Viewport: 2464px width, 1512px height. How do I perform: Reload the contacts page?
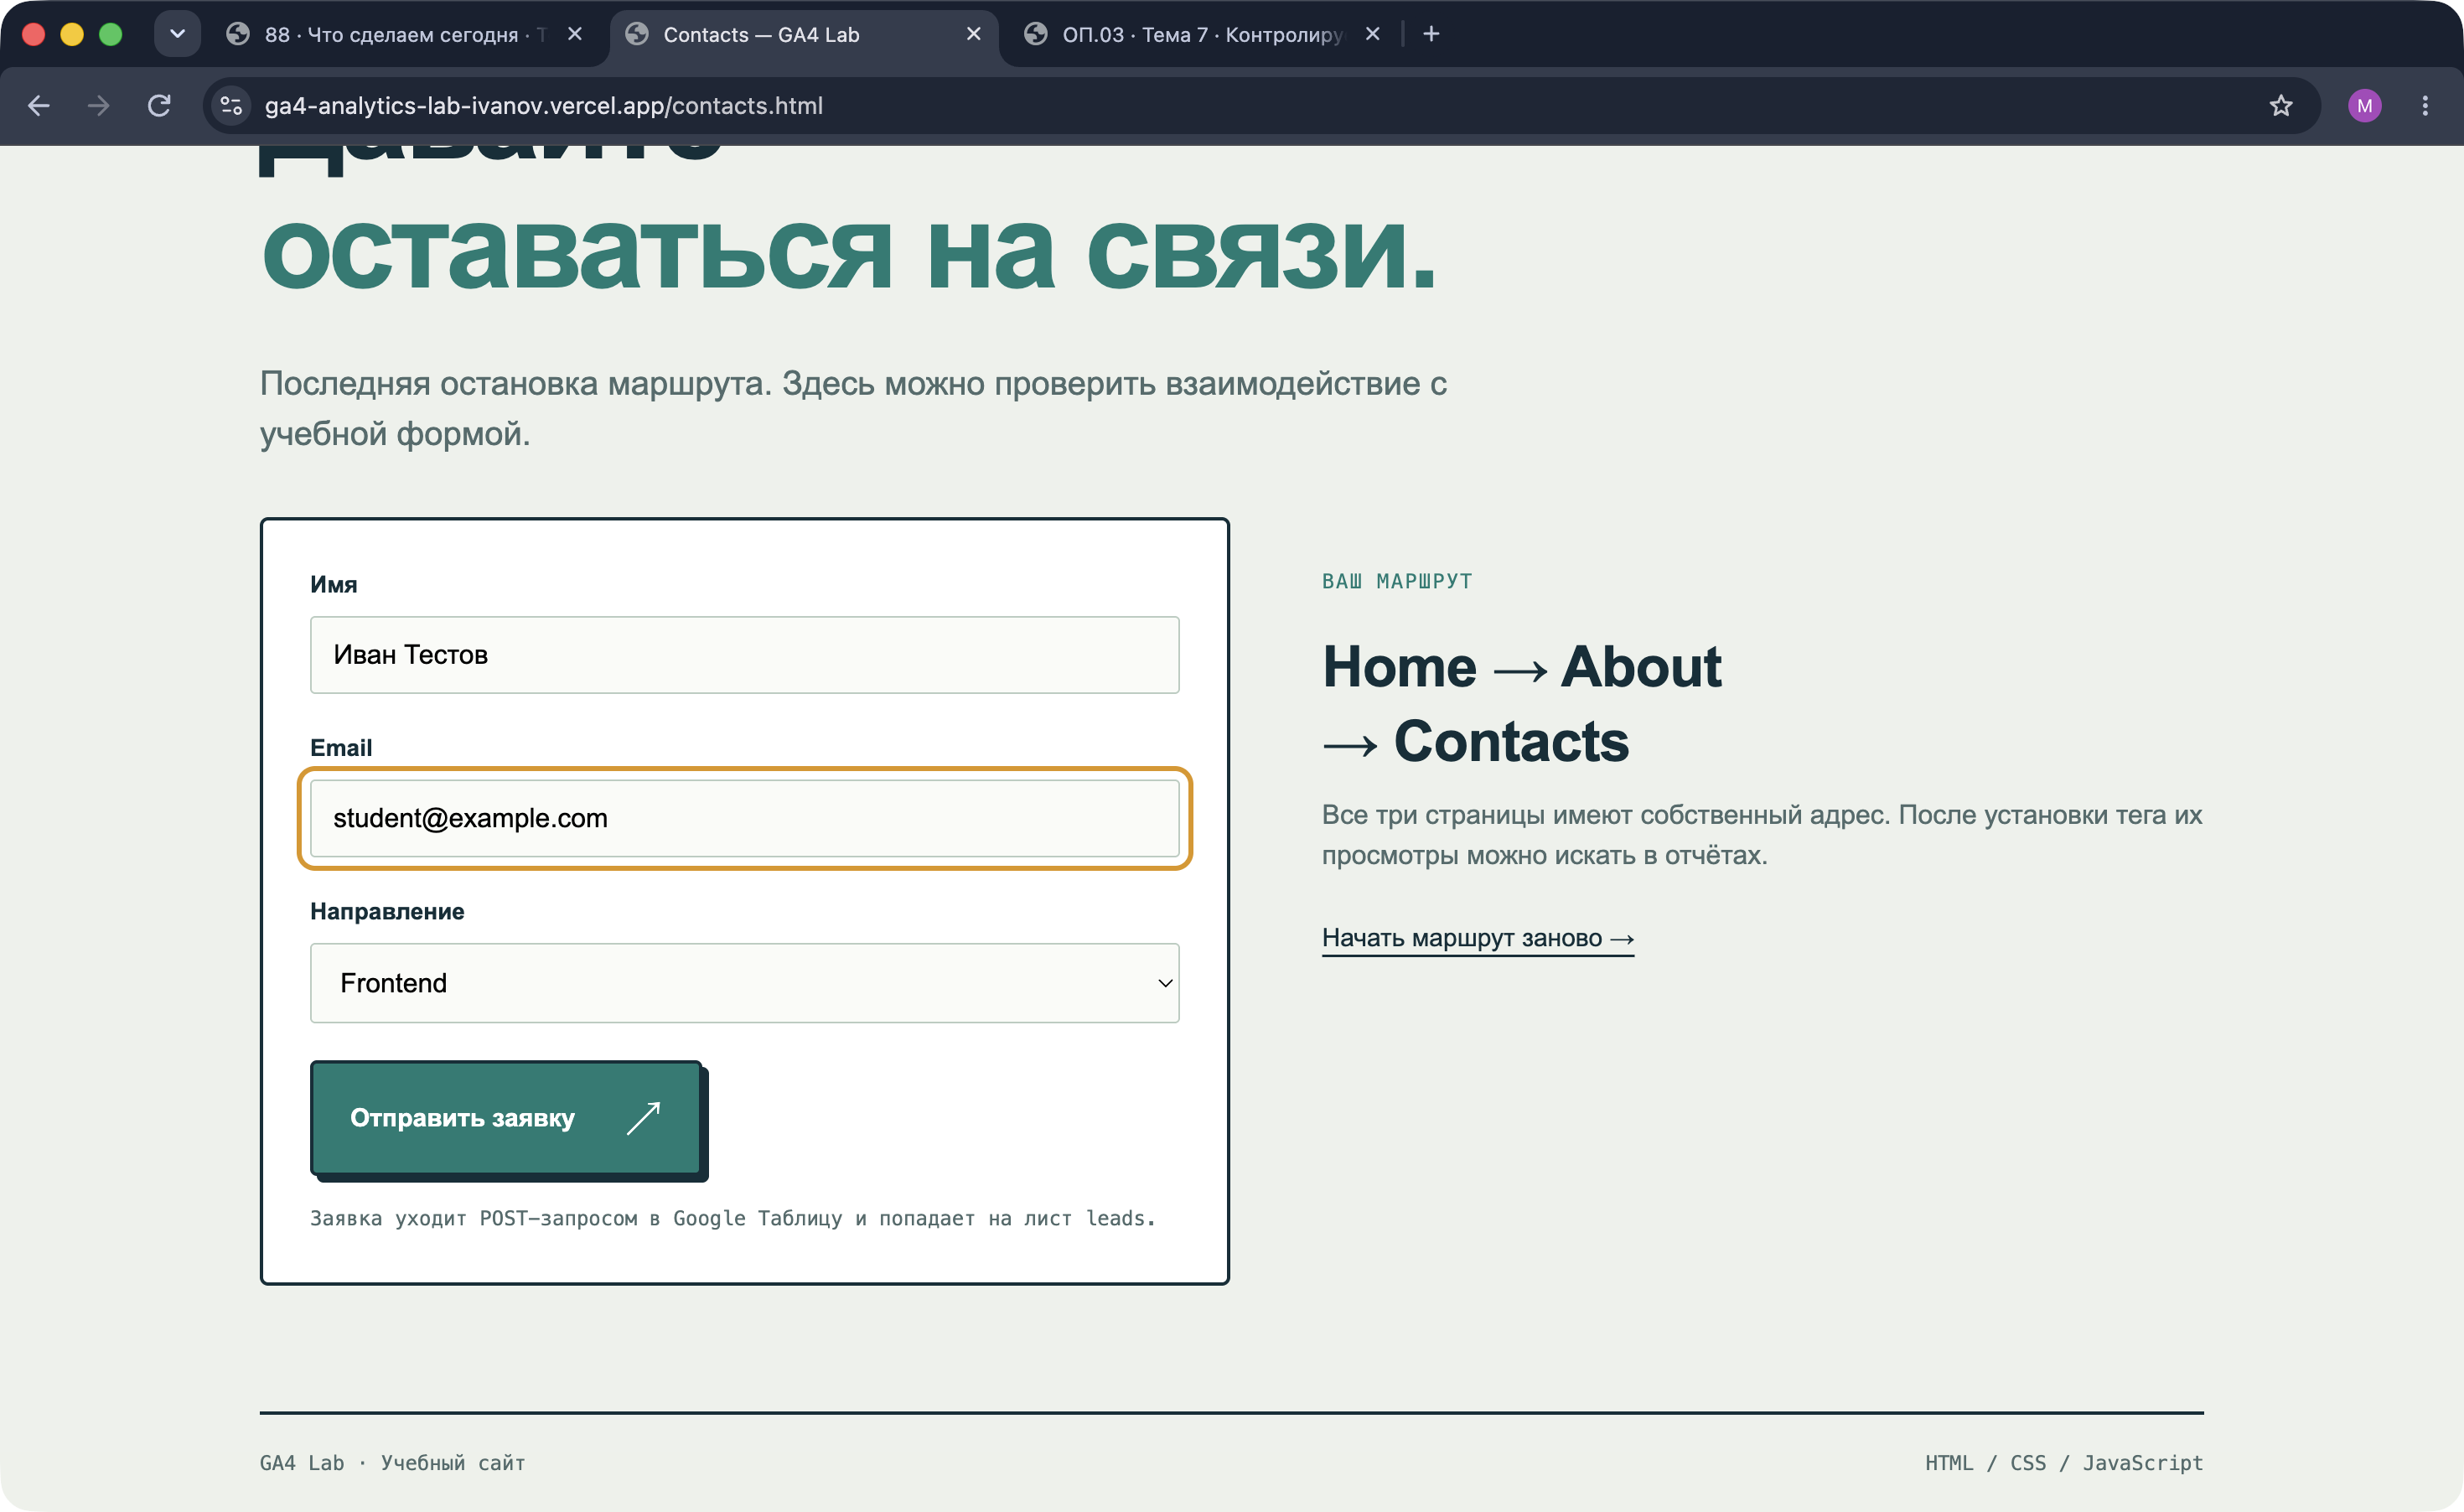159,105
